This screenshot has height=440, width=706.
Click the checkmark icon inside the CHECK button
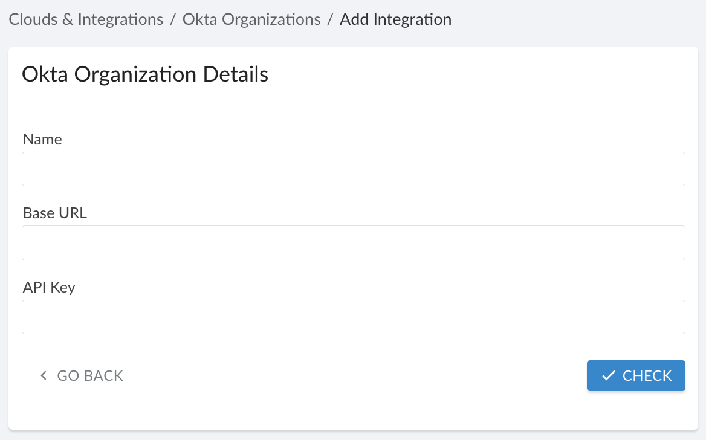coord(609,375)
